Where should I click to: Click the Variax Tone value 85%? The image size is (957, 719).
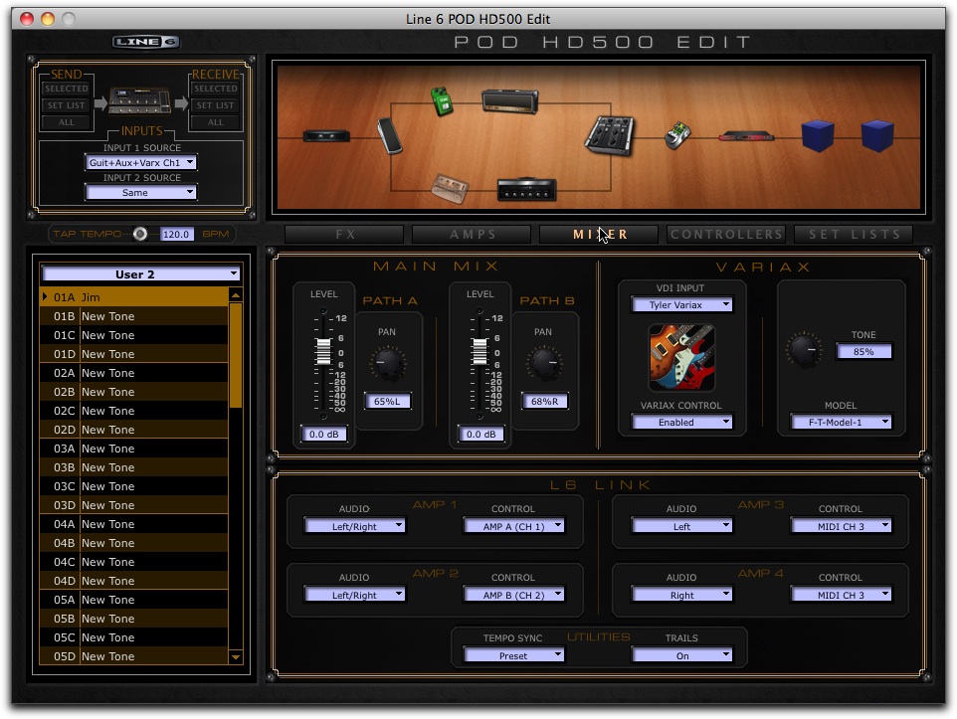tap(863, 352)
